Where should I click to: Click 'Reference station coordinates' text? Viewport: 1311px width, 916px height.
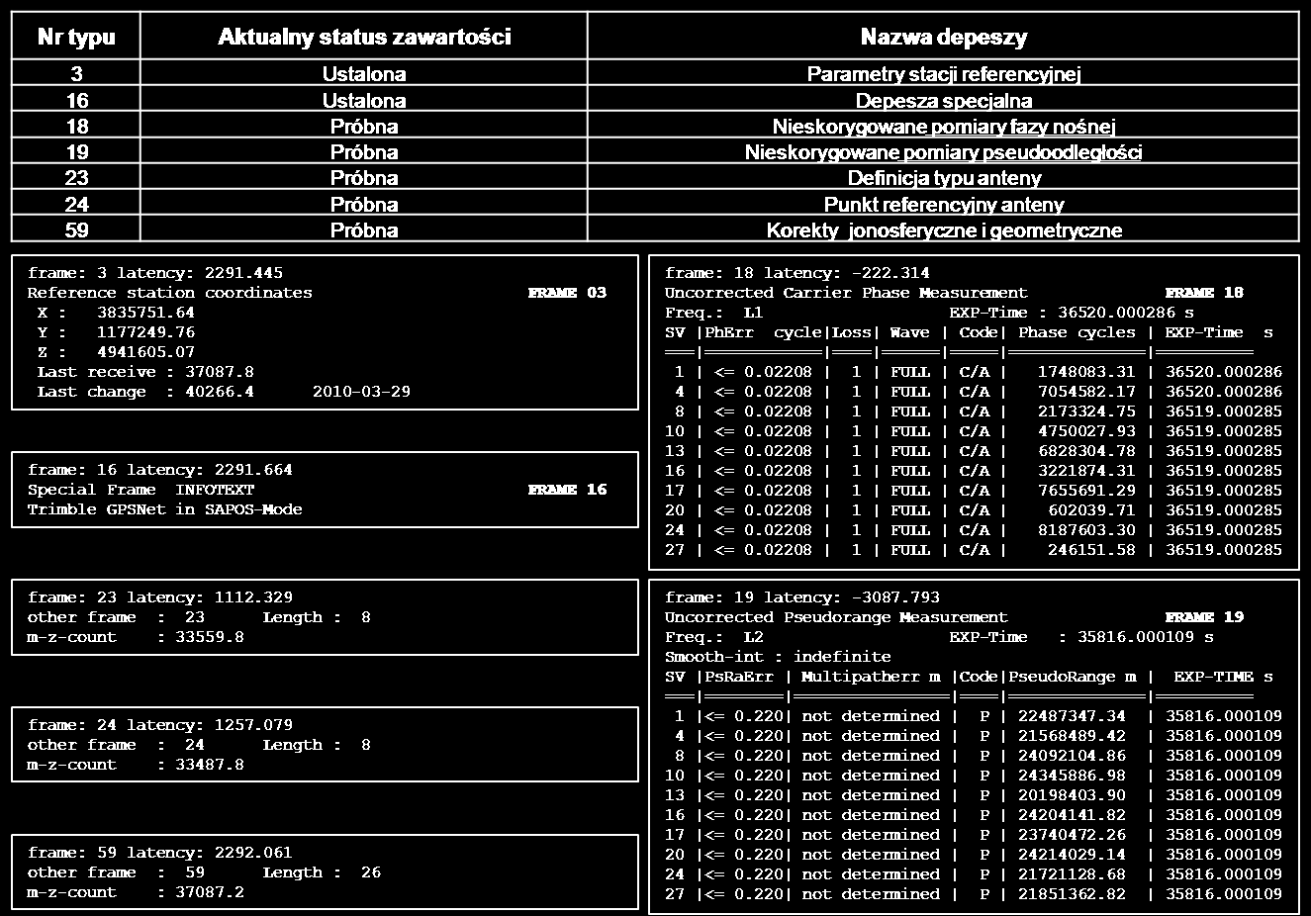tap(169, 293)
